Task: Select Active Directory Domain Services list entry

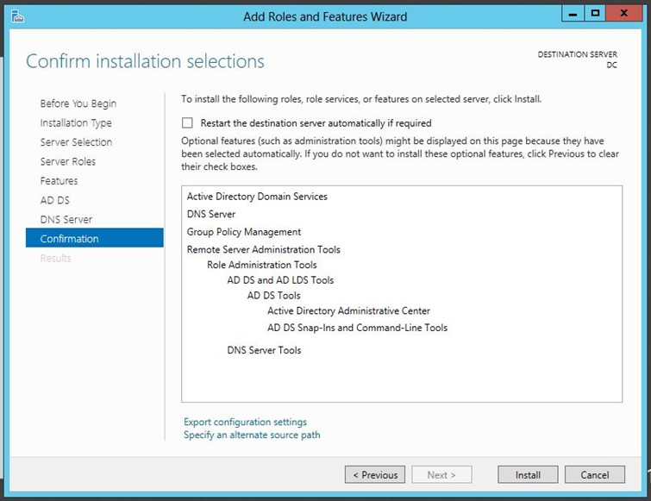Action: coord(257,197)
